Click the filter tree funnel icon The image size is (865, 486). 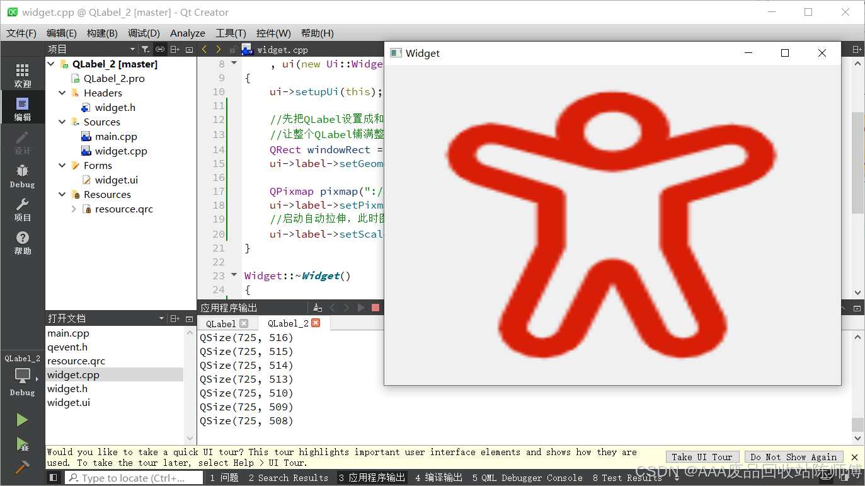(146, 49)
